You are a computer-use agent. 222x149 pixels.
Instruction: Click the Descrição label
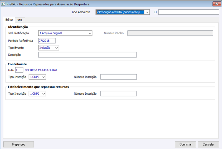14,55
